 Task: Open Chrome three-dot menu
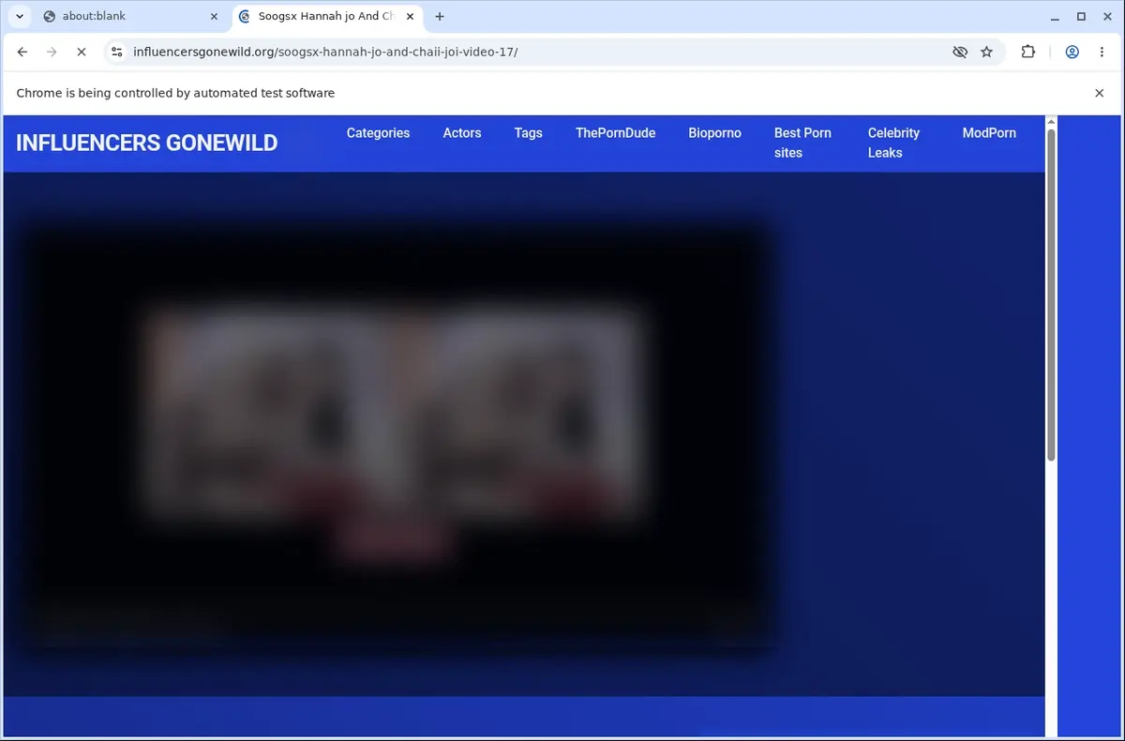click(1102, 53)
